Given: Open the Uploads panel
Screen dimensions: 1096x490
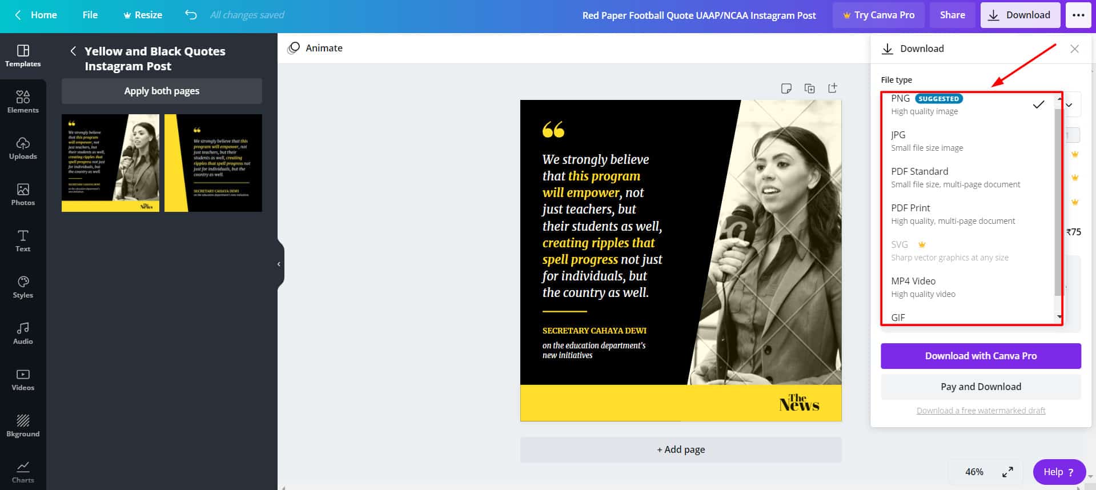Looking at the screenshot, I should click(x=23, y=148).
